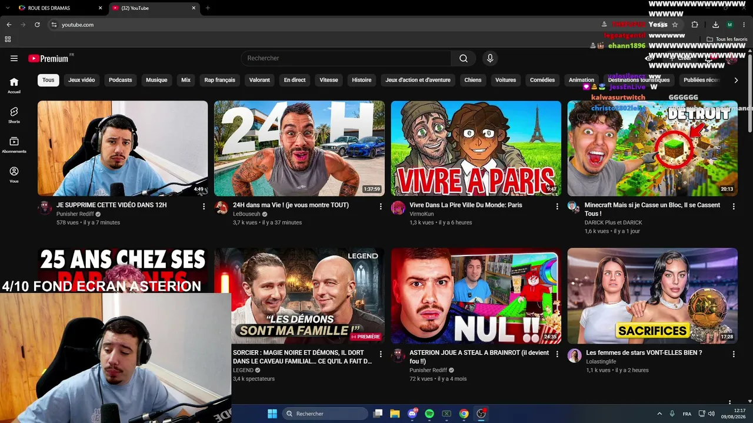Open the Chrome apps grid icon

(x=8, y=39)
